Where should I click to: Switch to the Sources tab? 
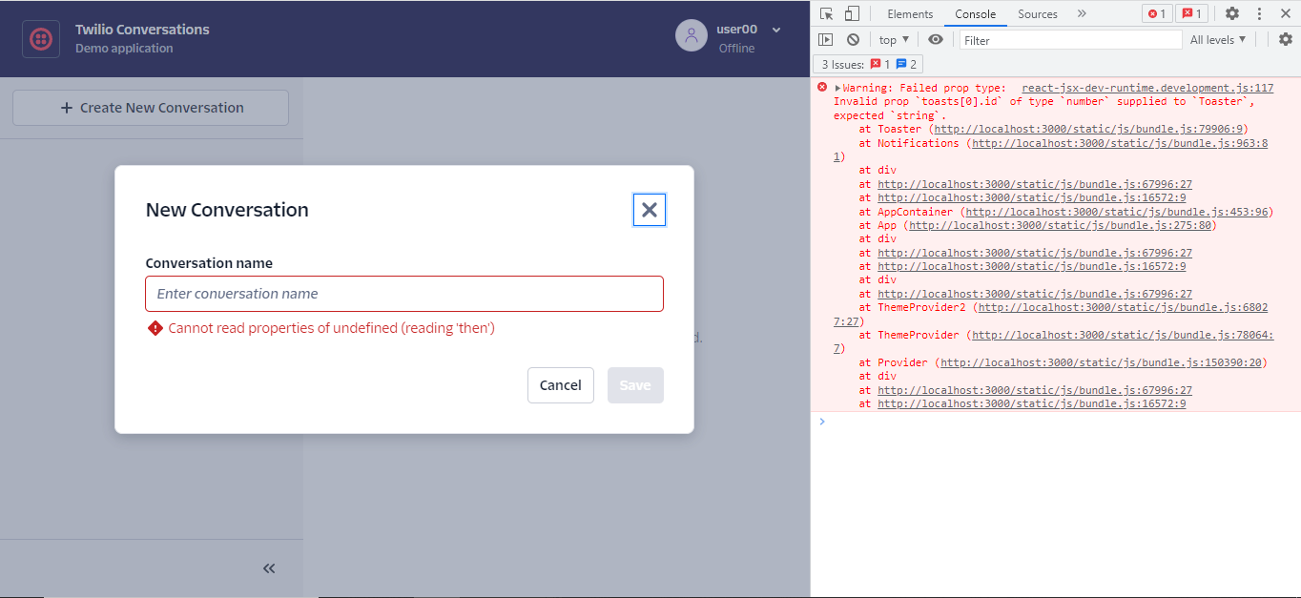(x=1037, y=13)
